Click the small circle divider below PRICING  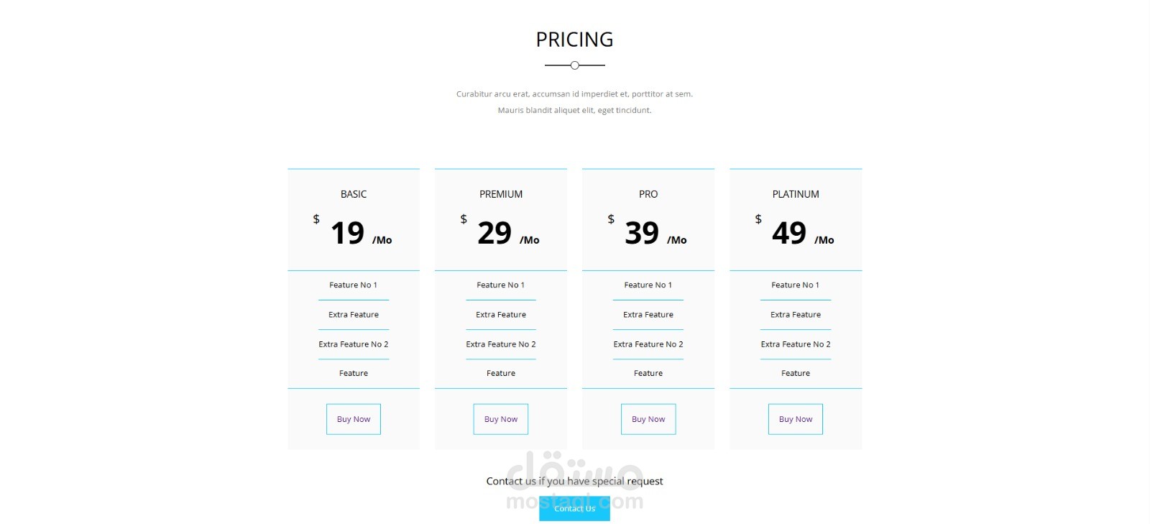pos(574,65)
